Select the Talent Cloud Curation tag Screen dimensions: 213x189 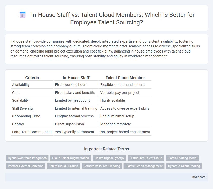pos(63,166)
